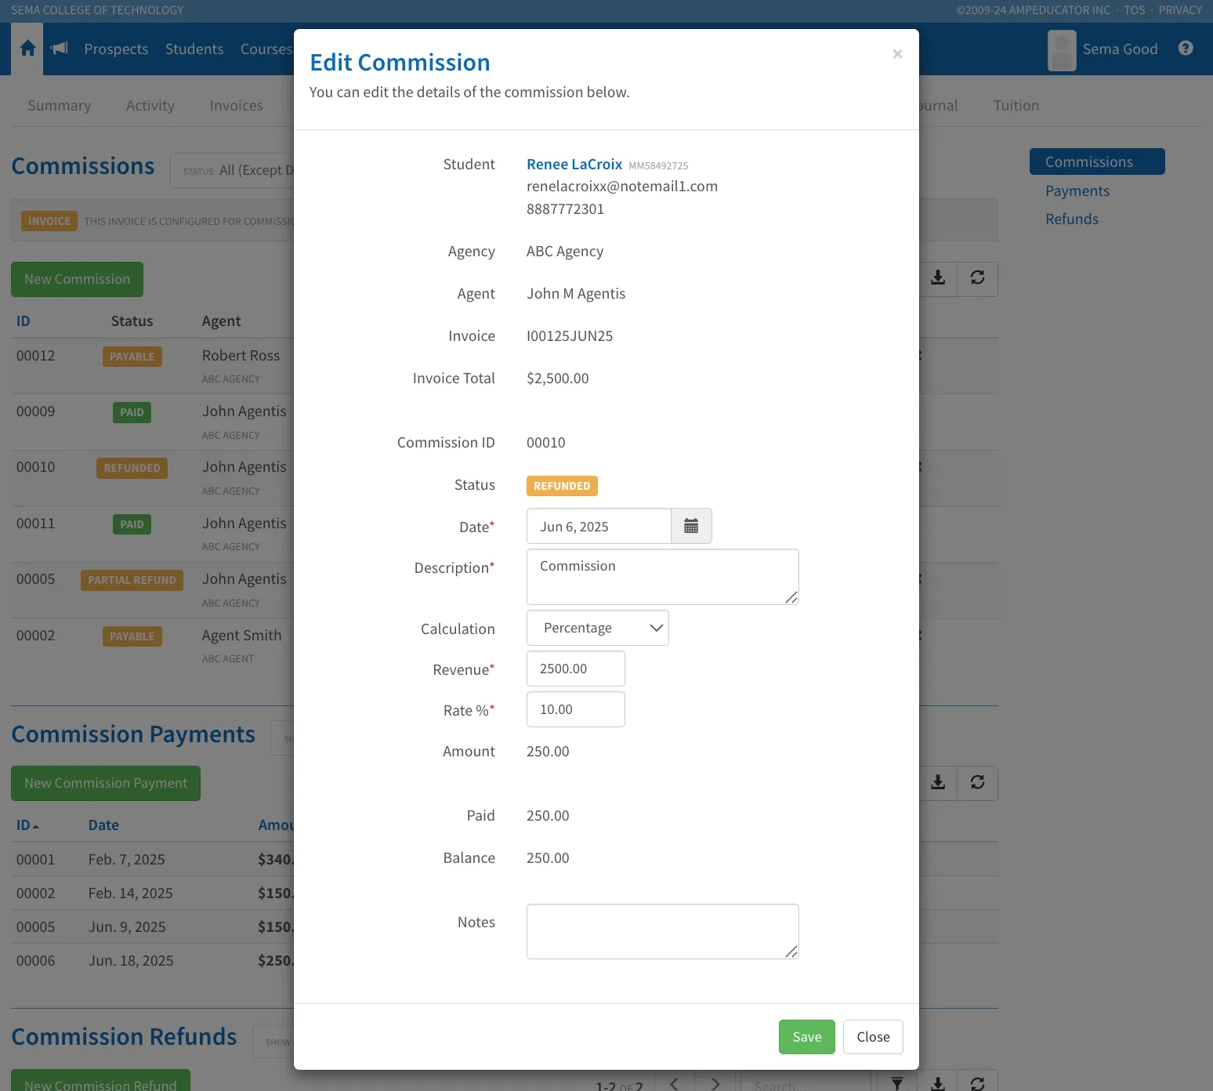Create a New Commission
The height and width of the screenshot is (1091, 1213).
(x=77, y=279)
